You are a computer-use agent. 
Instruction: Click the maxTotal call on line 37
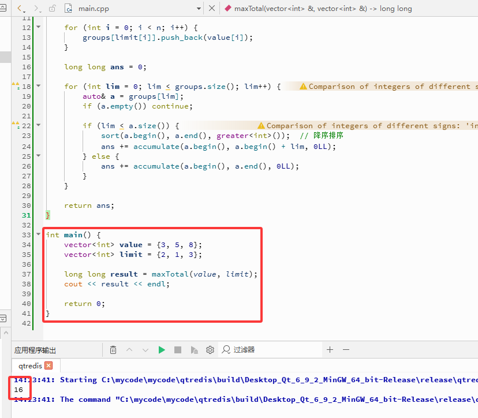[x=170, y=274]
